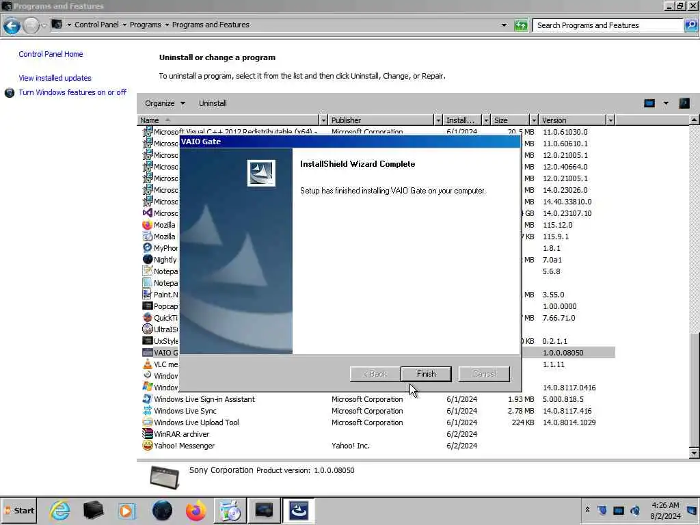This screenshot has width=700, height=525.
Task: Select the Yahoo! Messenger entry name
Action: [x=184, y=446]
